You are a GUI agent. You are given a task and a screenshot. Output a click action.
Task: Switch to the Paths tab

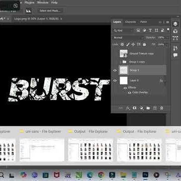click(x=143, y=22)
